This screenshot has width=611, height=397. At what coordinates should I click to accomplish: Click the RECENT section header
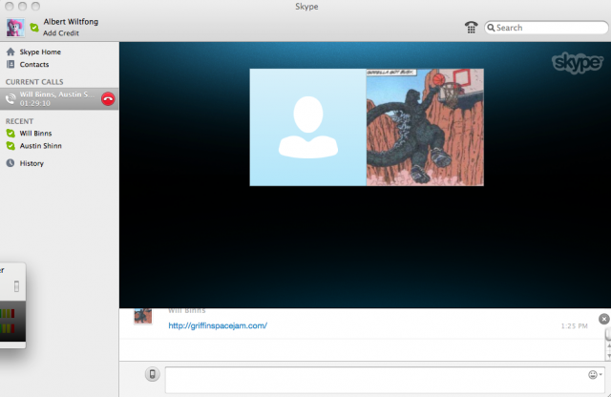(19, 121)
